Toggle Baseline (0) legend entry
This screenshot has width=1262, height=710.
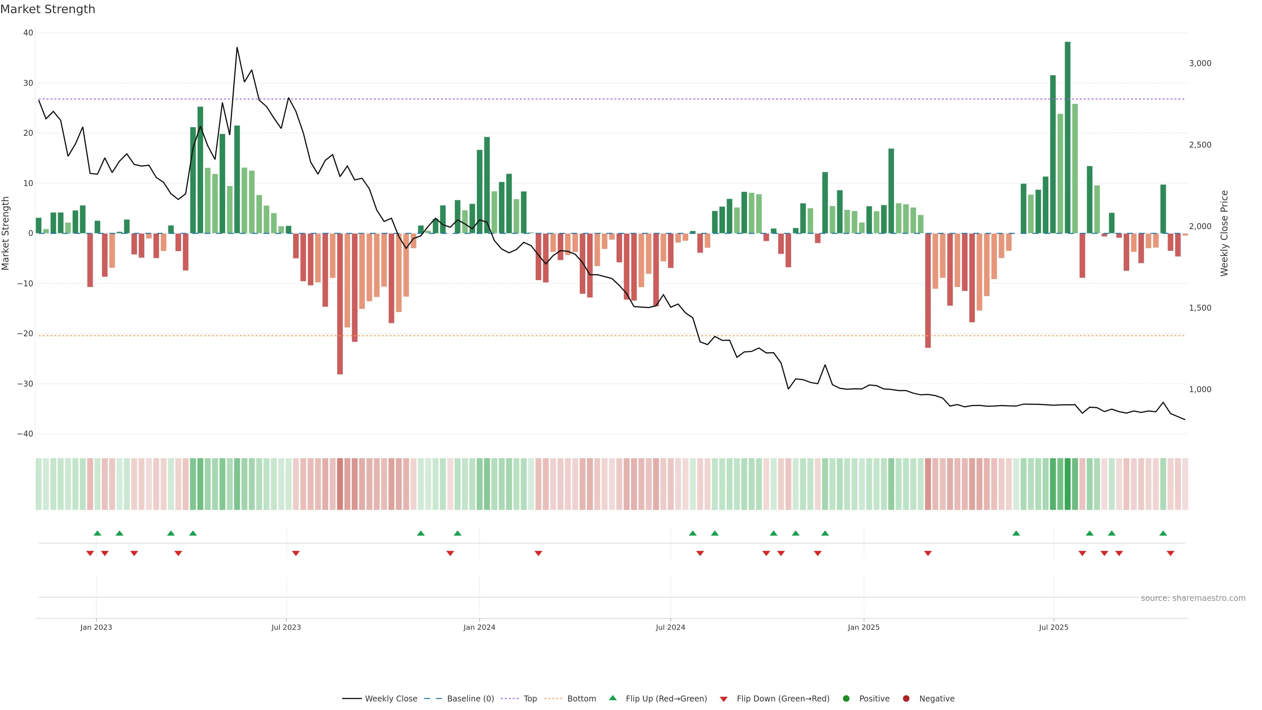click(470, 699)
